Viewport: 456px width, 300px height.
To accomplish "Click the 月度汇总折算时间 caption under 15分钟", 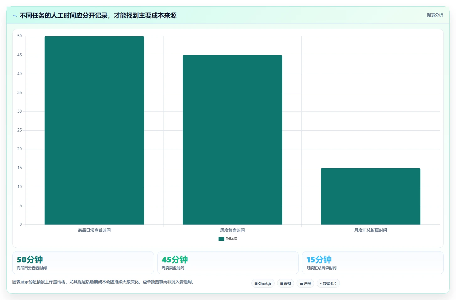I will 321,268.
